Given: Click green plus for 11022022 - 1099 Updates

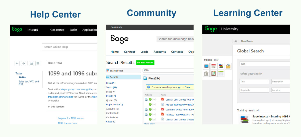Looking at the screenshot, I should click(x=150, y=114).
